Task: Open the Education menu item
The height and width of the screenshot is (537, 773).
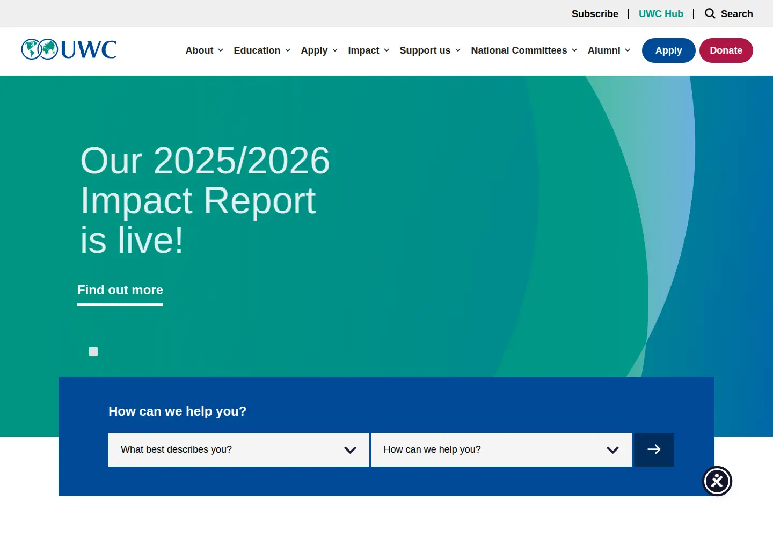Action: pos(257,50)
